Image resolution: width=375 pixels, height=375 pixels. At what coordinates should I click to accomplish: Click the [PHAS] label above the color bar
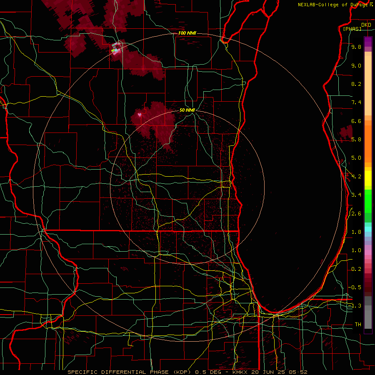pyautogui.click(x=352, y=29)
